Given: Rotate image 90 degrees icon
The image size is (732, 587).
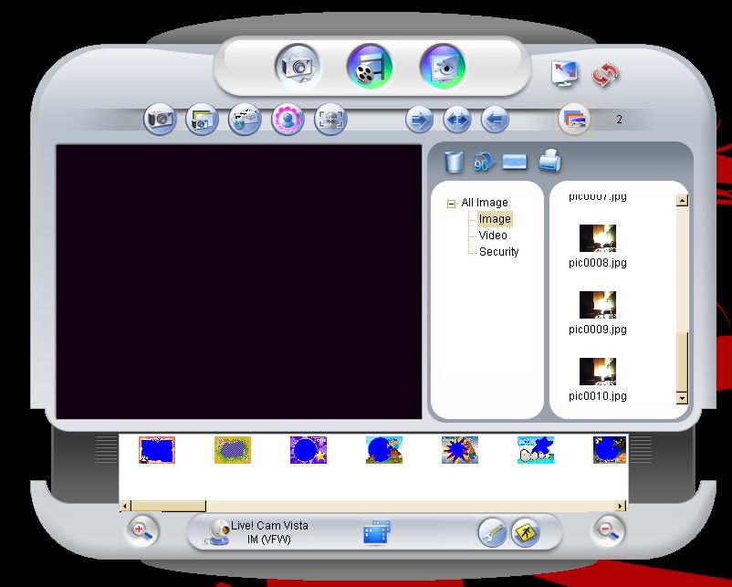Looking at the screenshot, I should (x=484, y=162).
